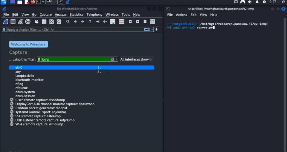Open the Actions menu in terminal window
Screen dimensions: 287x152
point(181,15)
